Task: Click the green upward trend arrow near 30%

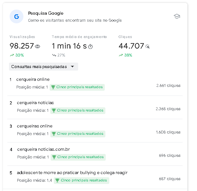Action: coord(12,55)
